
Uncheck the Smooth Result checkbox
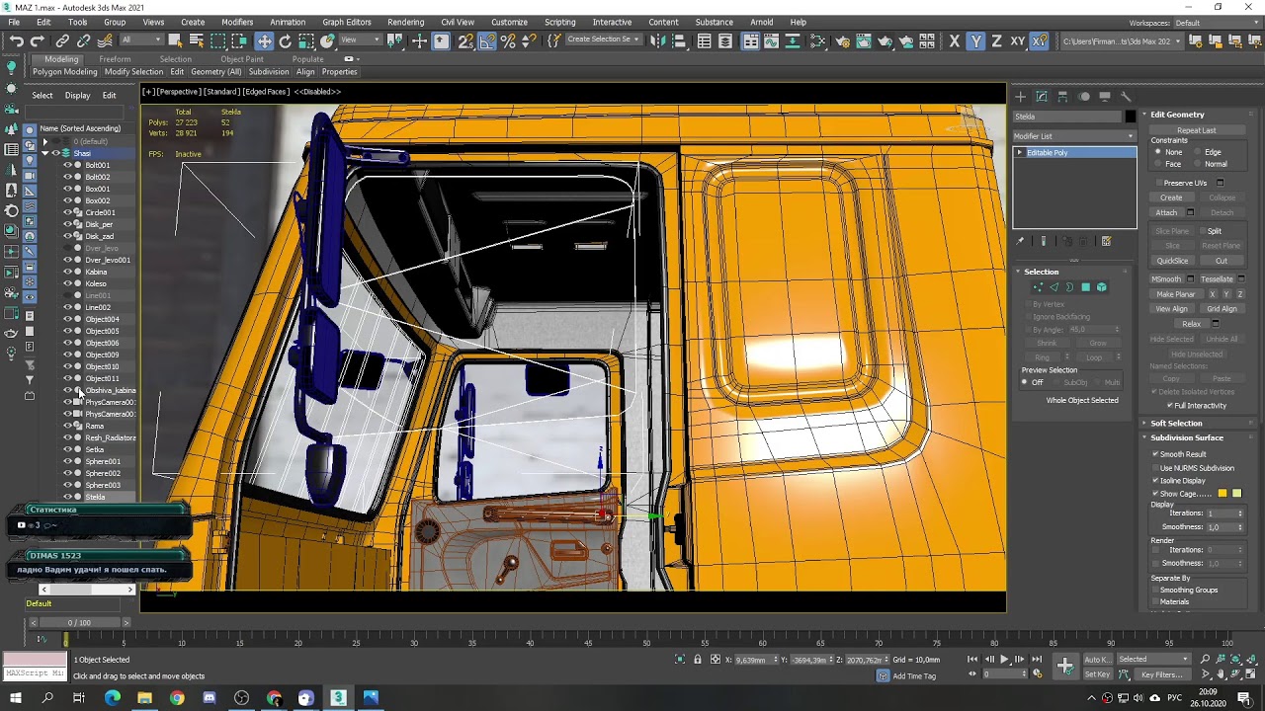[1155, 454]
